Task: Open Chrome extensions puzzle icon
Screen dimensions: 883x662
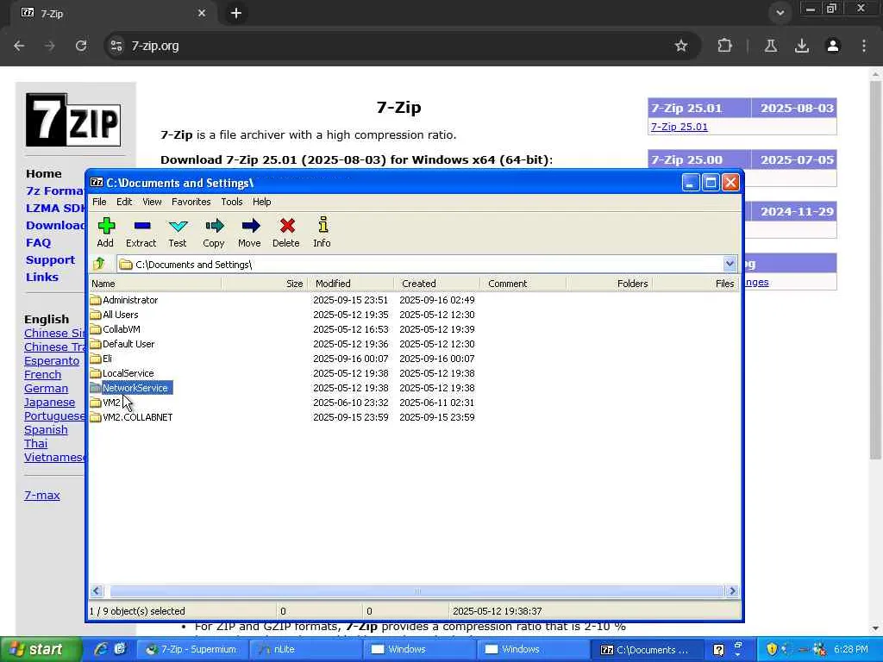Action: click(724, 46)
